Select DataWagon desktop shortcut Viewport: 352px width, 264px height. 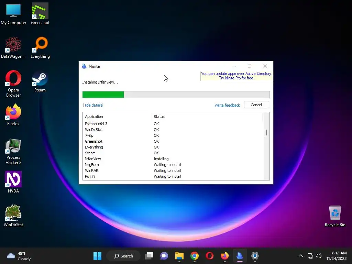(13, 47)
